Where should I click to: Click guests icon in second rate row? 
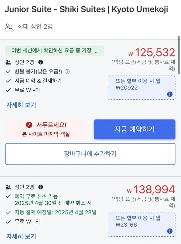[x=8, y=187]
